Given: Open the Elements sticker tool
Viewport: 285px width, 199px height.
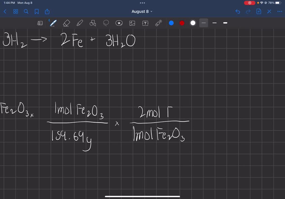Looking at the screenshot, I should click(x=119, y=23).
